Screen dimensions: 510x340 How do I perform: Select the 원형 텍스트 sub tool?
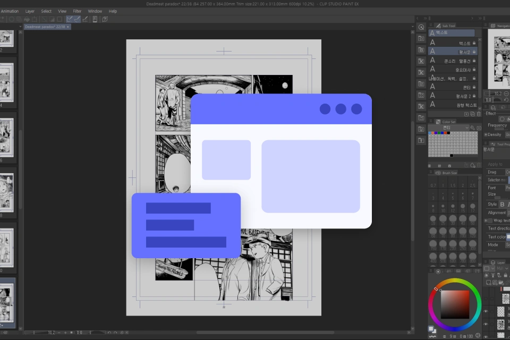coord(453,105)
